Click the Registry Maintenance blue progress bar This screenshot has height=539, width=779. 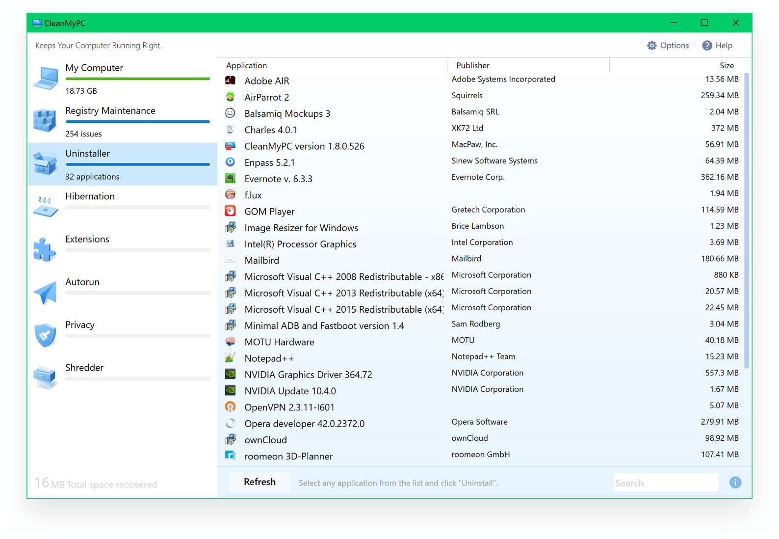[137, 121]
